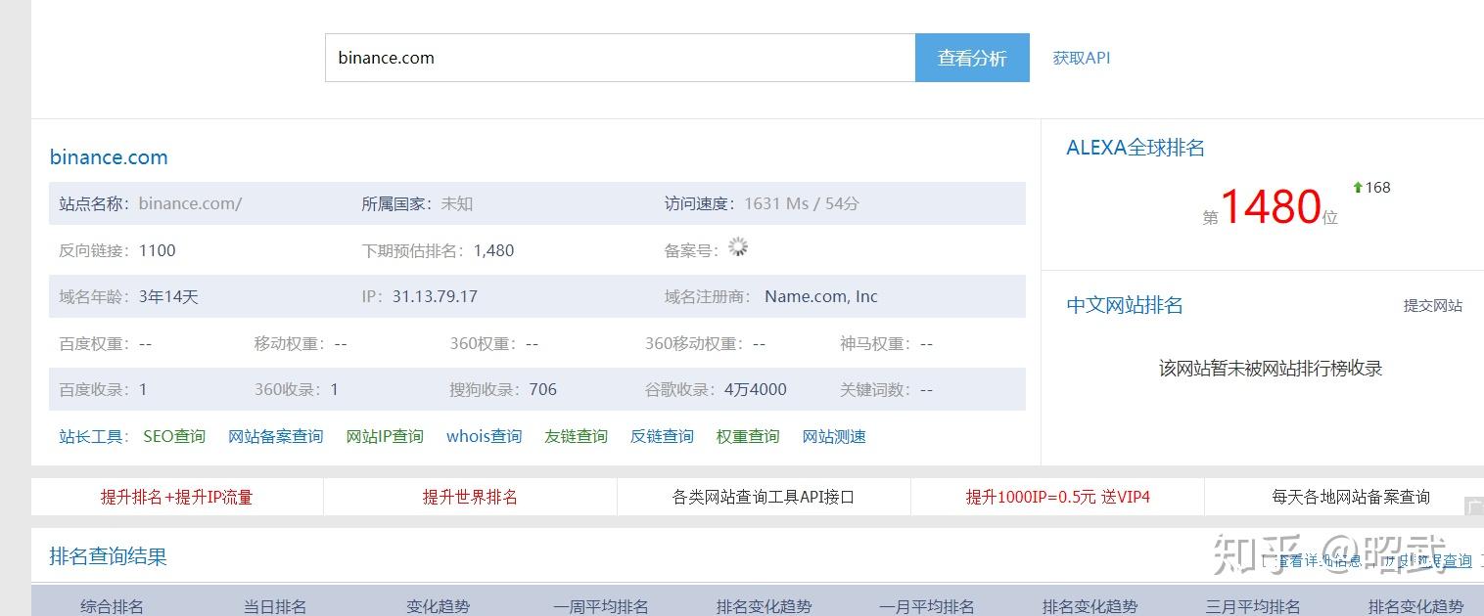Click the 反向链接 value 1100
This screenshot has height=616, width=1484.
(158, 250)
